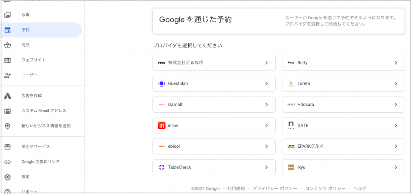Screen dimensions: 412x194
Task: Click the website icon beside ウェブサイト
Action: coord(8,60)
